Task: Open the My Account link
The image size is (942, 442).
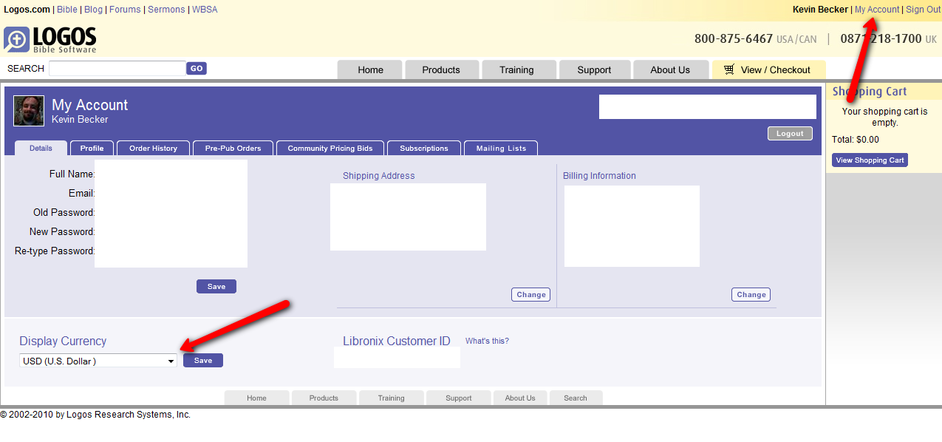Action: [x=877, y=10]
